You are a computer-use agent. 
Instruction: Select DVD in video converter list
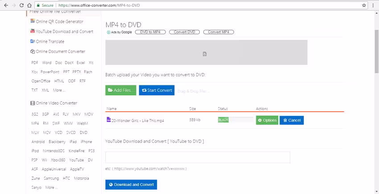tap(84, 133)
